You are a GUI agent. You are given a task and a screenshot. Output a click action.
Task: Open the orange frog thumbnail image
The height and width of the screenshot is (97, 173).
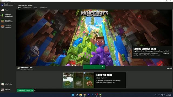[x=89, y=80]
